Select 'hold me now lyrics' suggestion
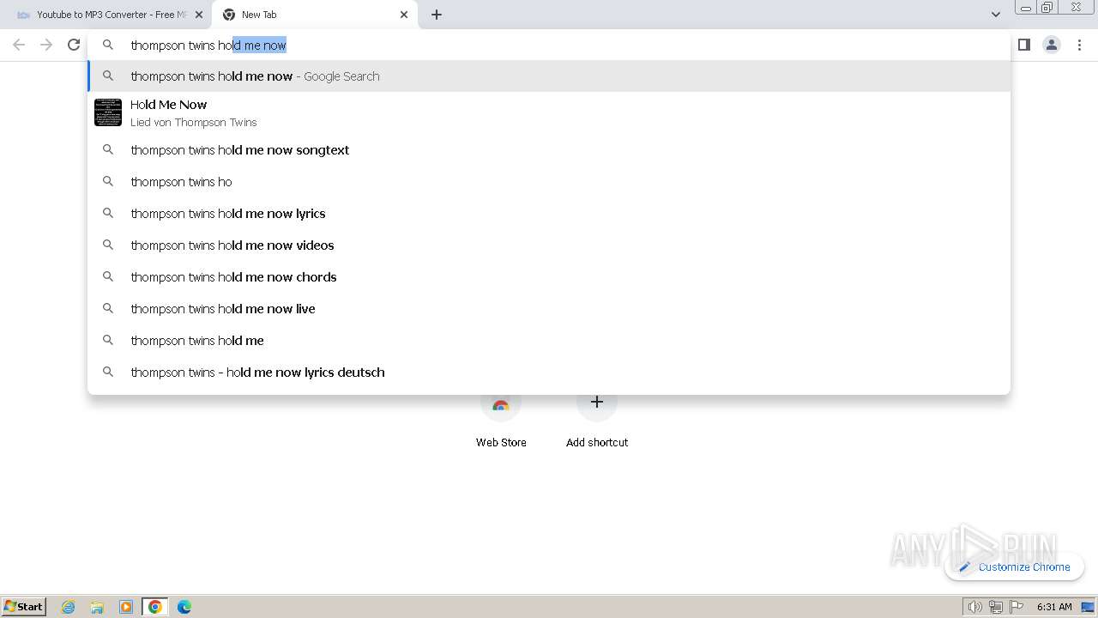The height and width of the screenshot is (618, 1098). pyautogui.click(x=549, y=214)
